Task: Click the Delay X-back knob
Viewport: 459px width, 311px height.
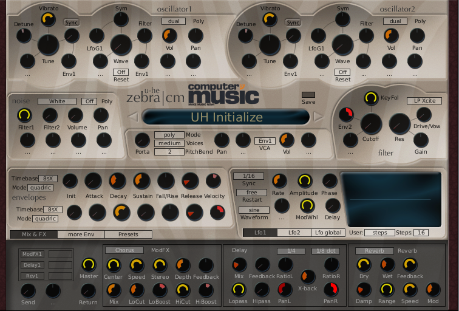Action: (x=308, y=276)
